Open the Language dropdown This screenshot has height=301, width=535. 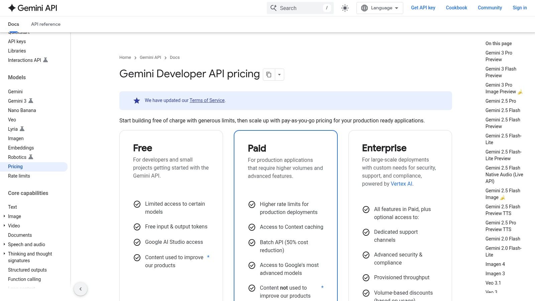[380, 8]
